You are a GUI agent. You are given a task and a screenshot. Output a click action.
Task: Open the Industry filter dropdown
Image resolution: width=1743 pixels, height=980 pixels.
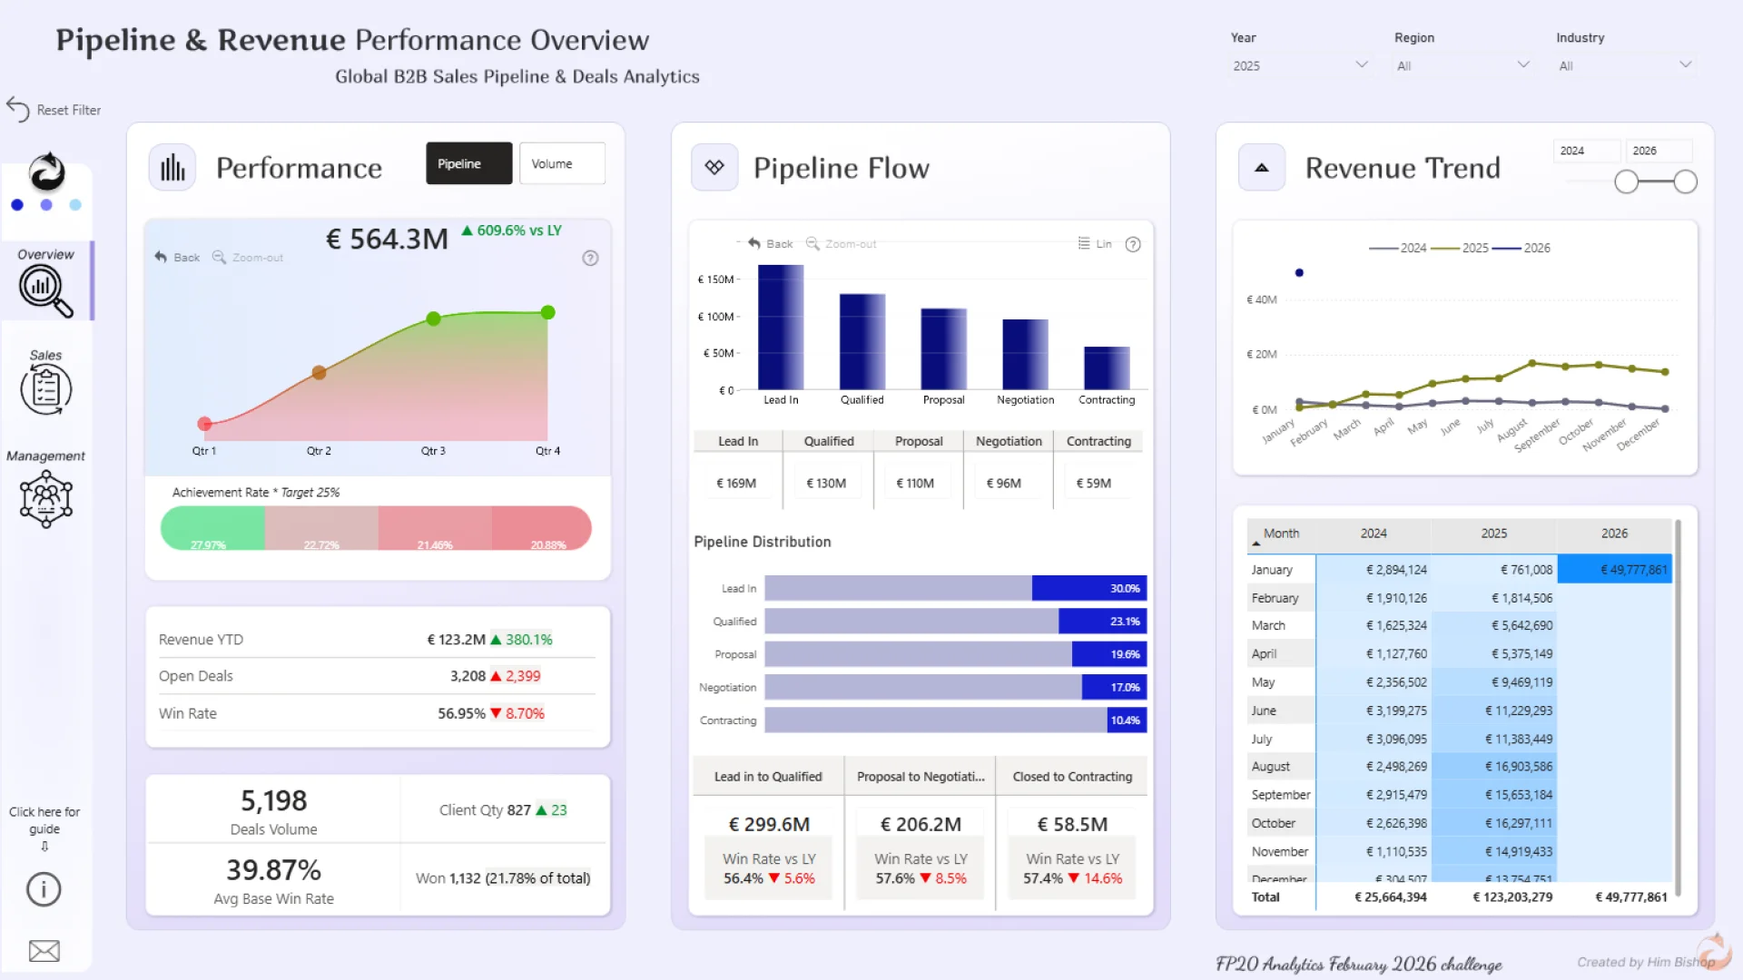(x=1623, y=65)
